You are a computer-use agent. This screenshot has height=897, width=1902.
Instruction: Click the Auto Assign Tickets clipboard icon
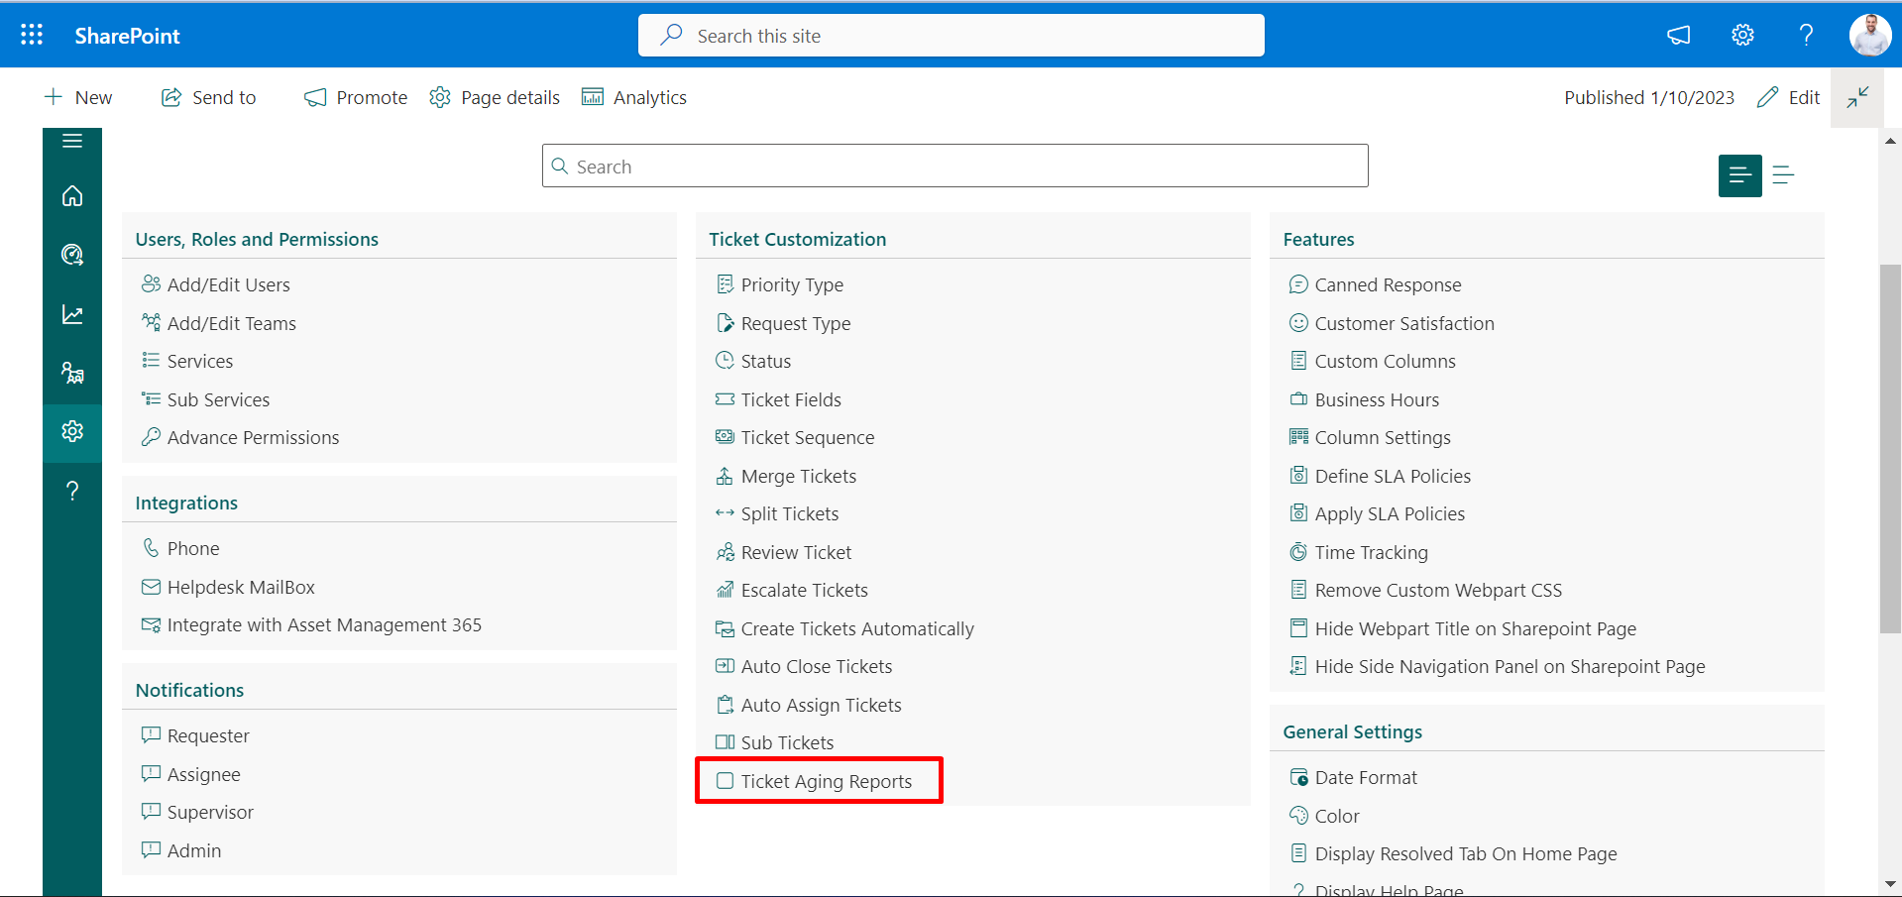[726, 705]
